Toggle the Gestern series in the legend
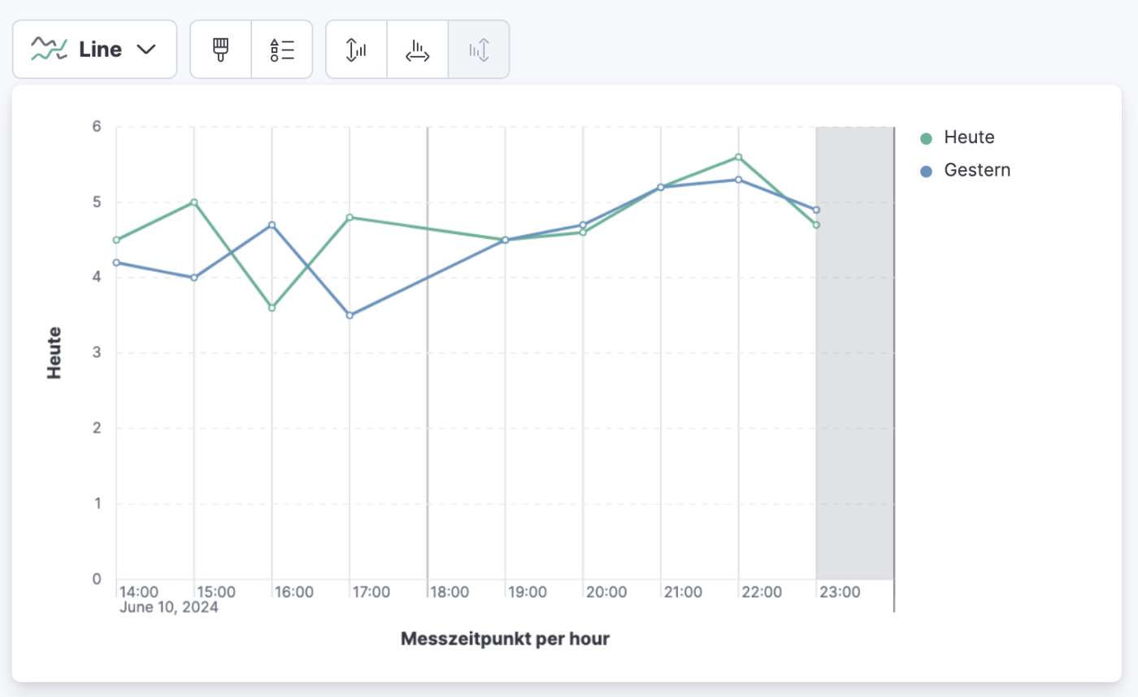 [976, 171]
